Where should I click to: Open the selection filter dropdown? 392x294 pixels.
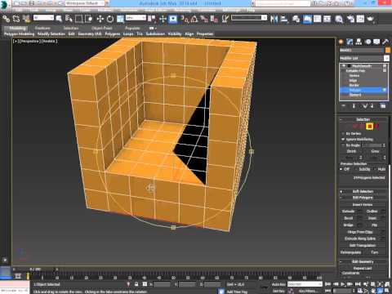43,18
